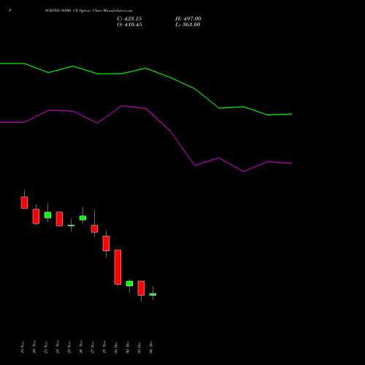The width and height of the screenshot is (365, 365).
Task: Click the chart title text at top
Action: [88, 11]
